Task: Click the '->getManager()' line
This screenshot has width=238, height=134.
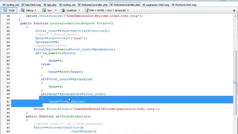Action: tap(83, 131)
